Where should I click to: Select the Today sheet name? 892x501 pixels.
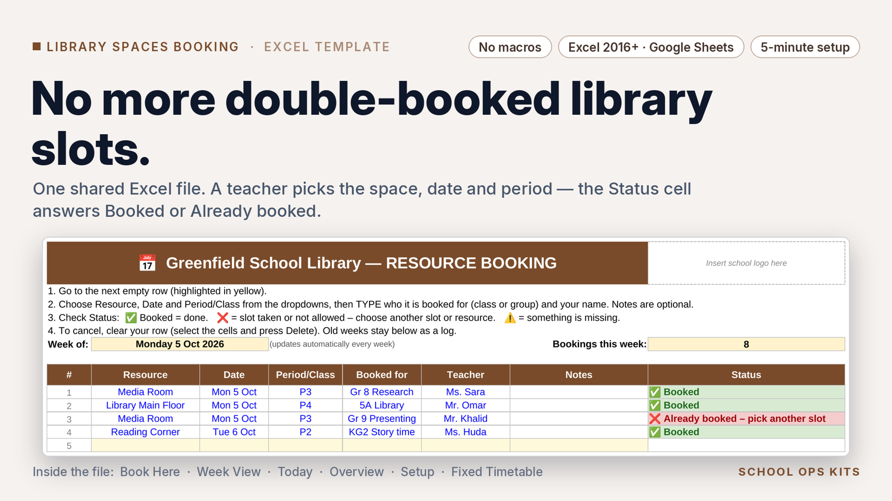[x=295, y=472]
